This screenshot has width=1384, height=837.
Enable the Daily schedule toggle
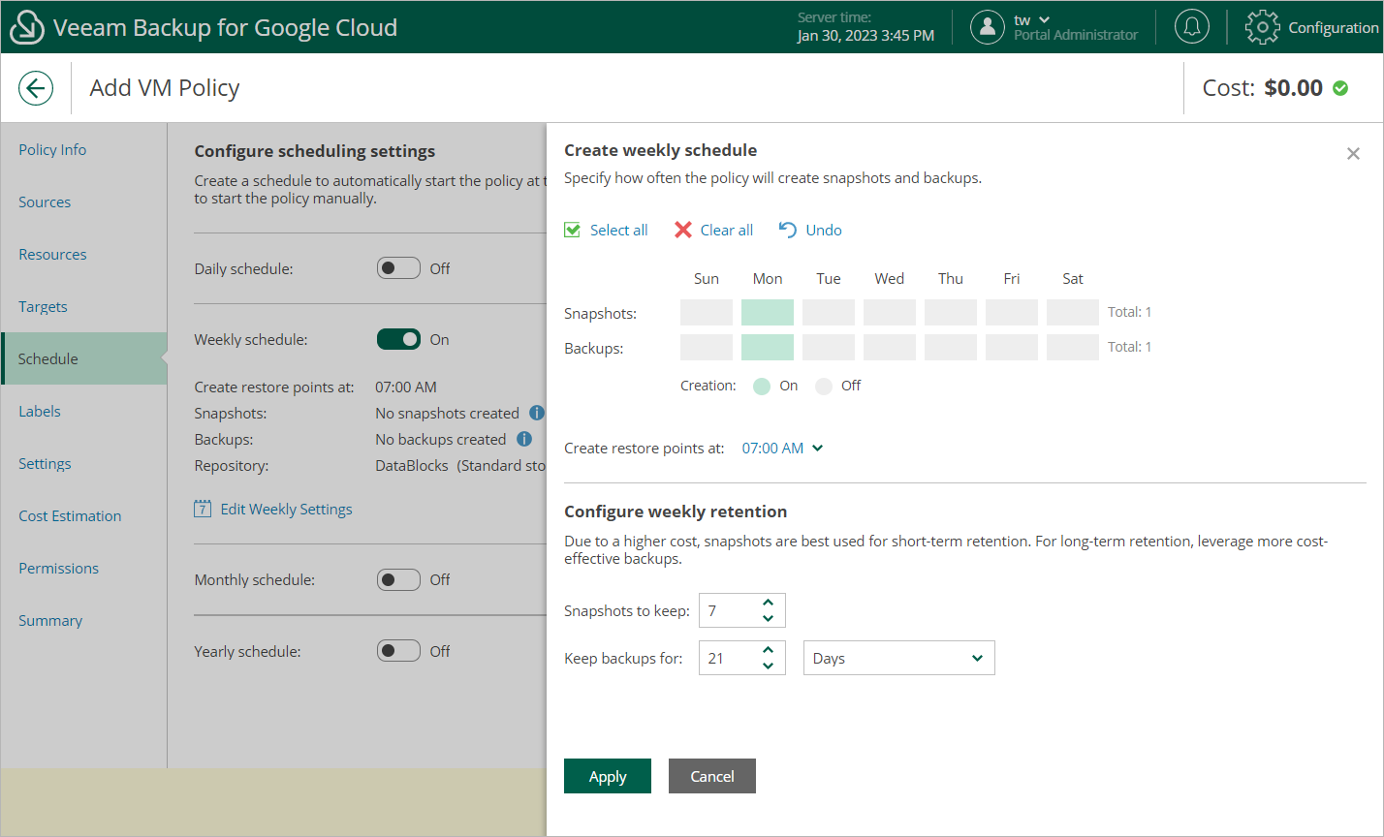tap(398, 268)
